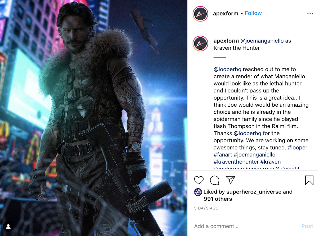The height and width of the screenshot is (236, 318).
Task: Open the first @looperhq mention link
Action: pyautogui.click(x=227, y=69)
